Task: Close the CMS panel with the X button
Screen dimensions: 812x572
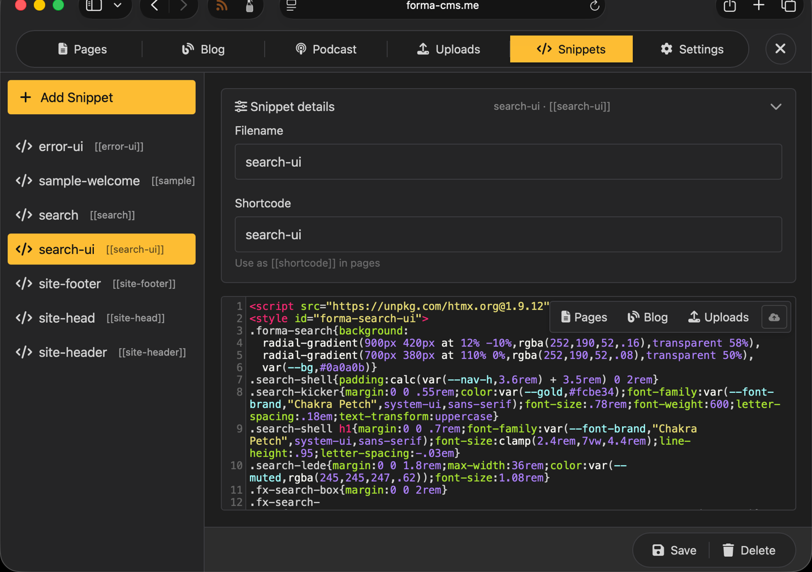Action: (780, 49)
